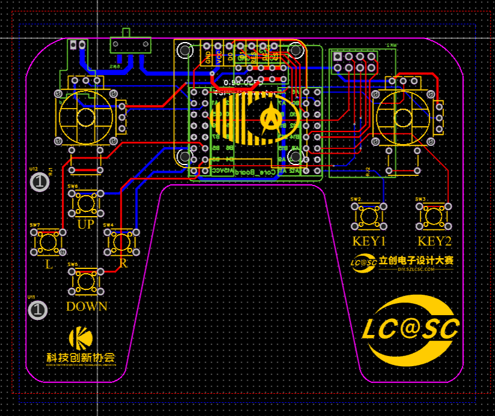
Task: Select the 'UP' silkscreen text
Action: coord(86,225)
